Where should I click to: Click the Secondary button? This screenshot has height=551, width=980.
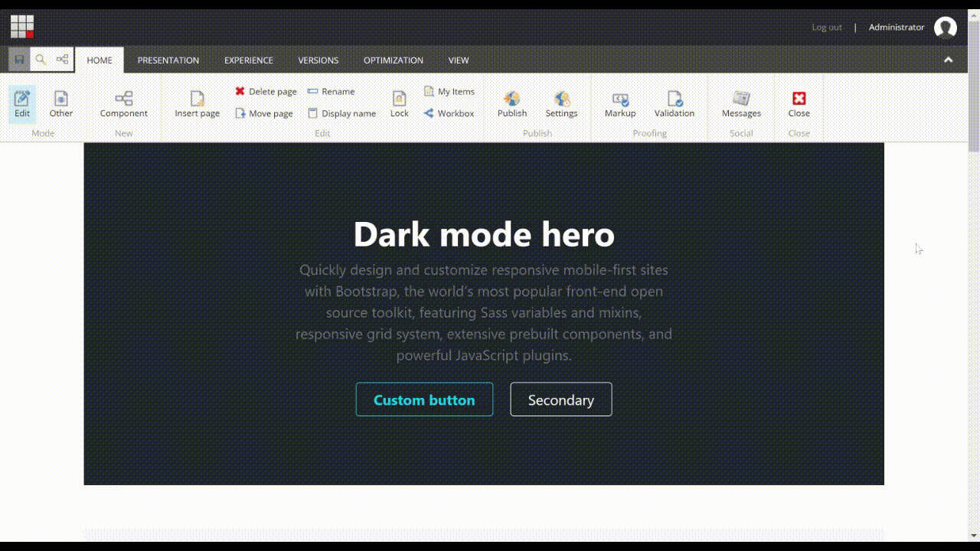(561, 399)
